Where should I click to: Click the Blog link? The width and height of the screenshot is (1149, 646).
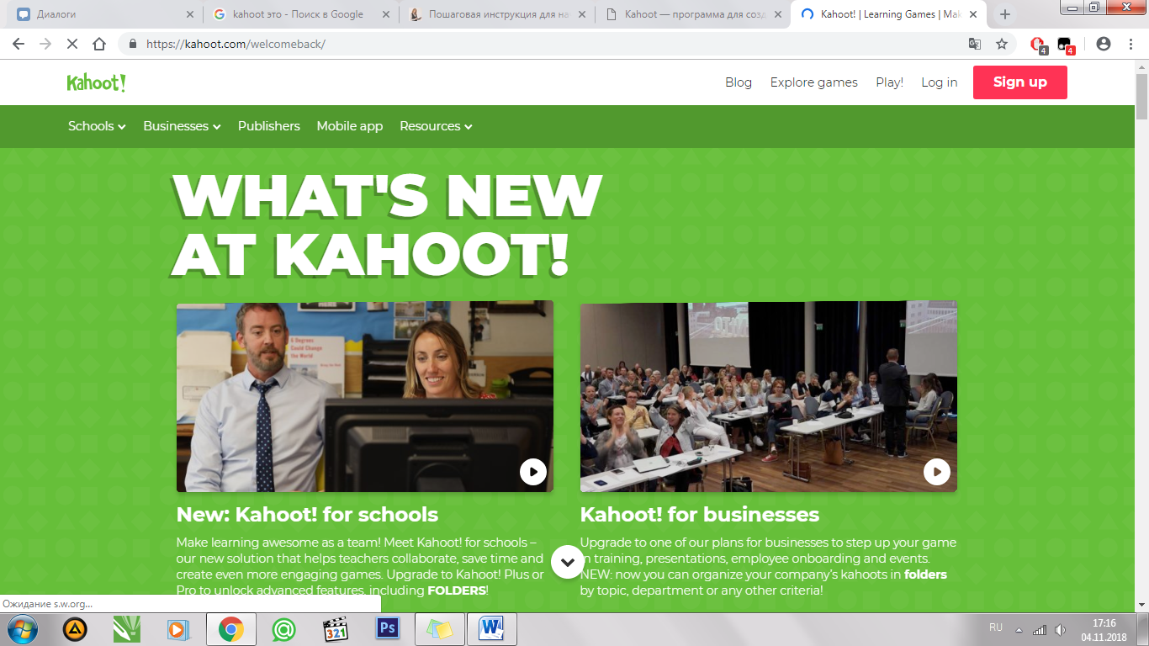[x=739, y=82]
